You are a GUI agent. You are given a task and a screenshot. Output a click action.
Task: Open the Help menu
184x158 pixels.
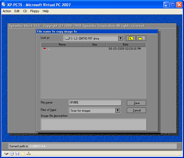pyautogui.click(x=45, y=11)
